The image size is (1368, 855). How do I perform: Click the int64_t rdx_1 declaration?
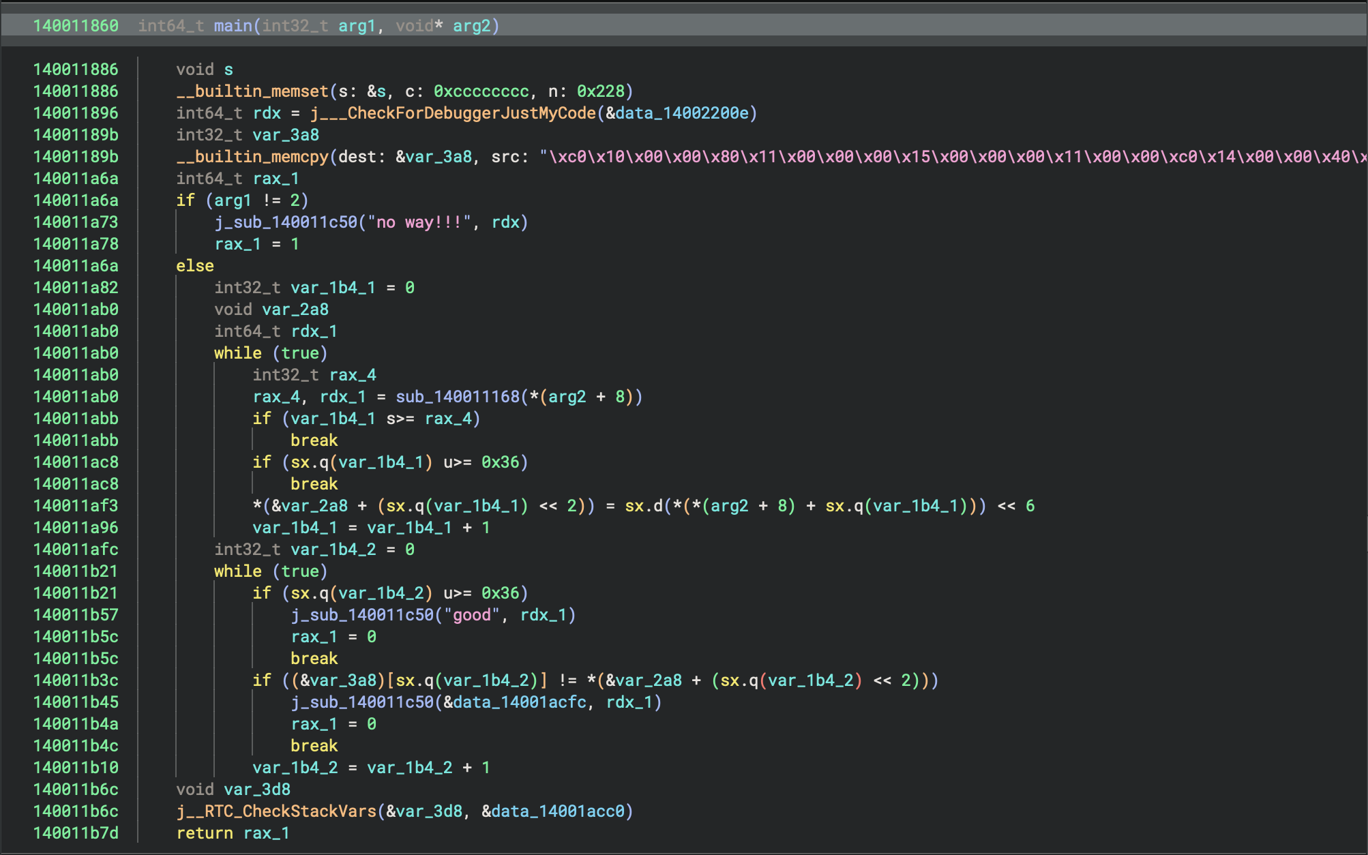[x=276, y=331]
